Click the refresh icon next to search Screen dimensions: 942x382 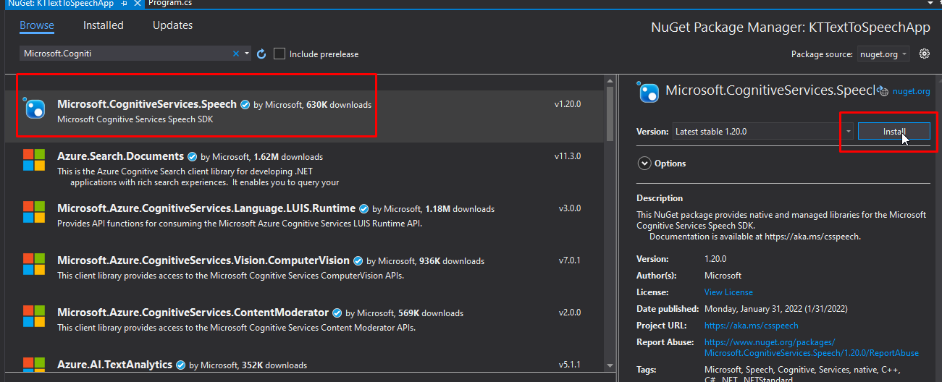pyautogui.click(x=261, y=54)
